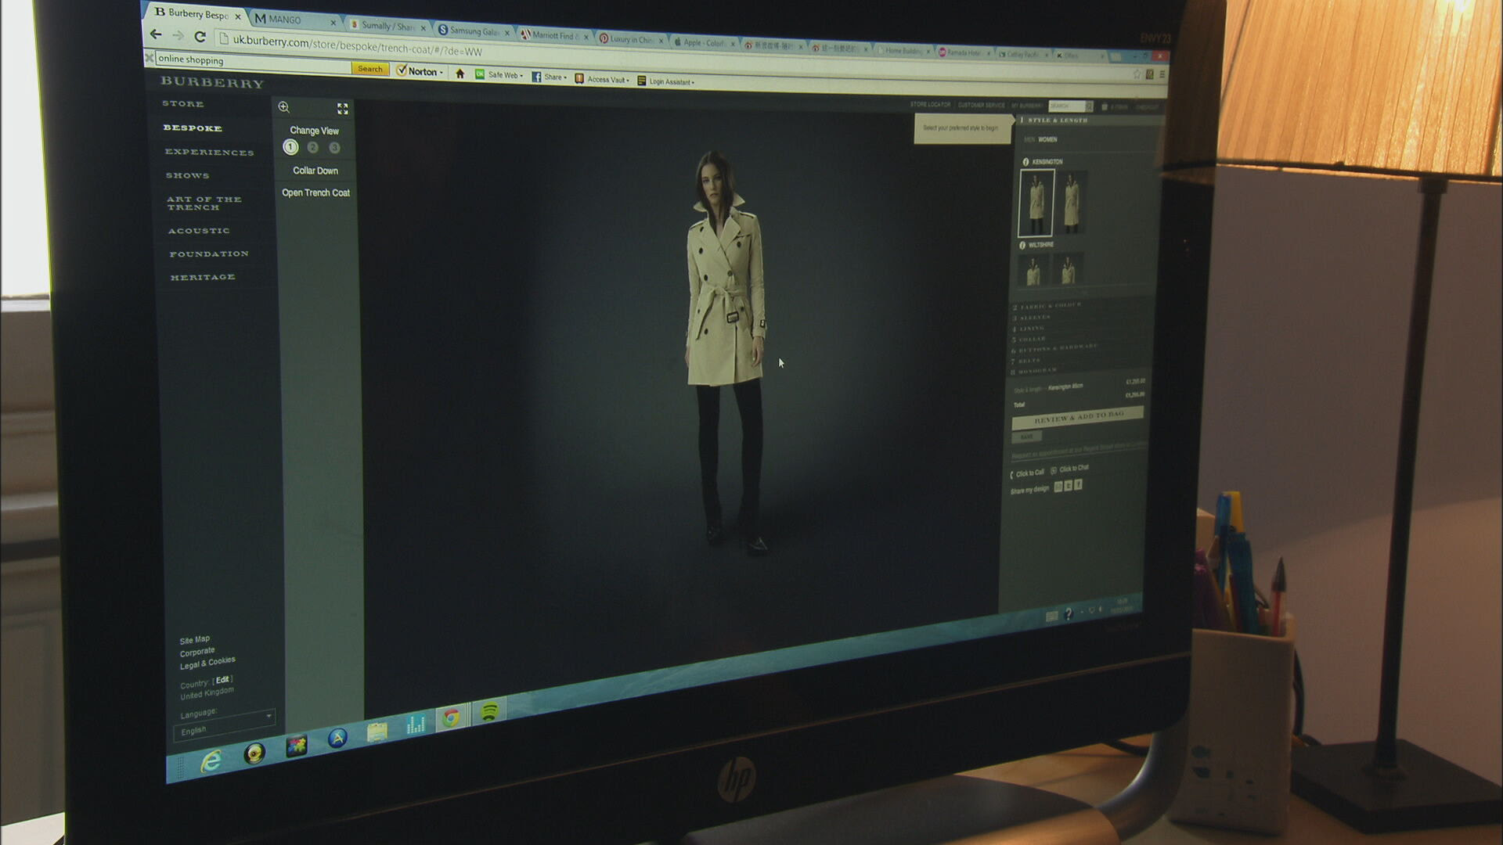Click the toolbar home icon
The height and width of the screenshot is (845, 1503).
pos(460,74)
